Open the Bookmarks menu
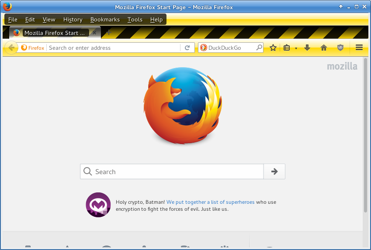 click(105, 20)
